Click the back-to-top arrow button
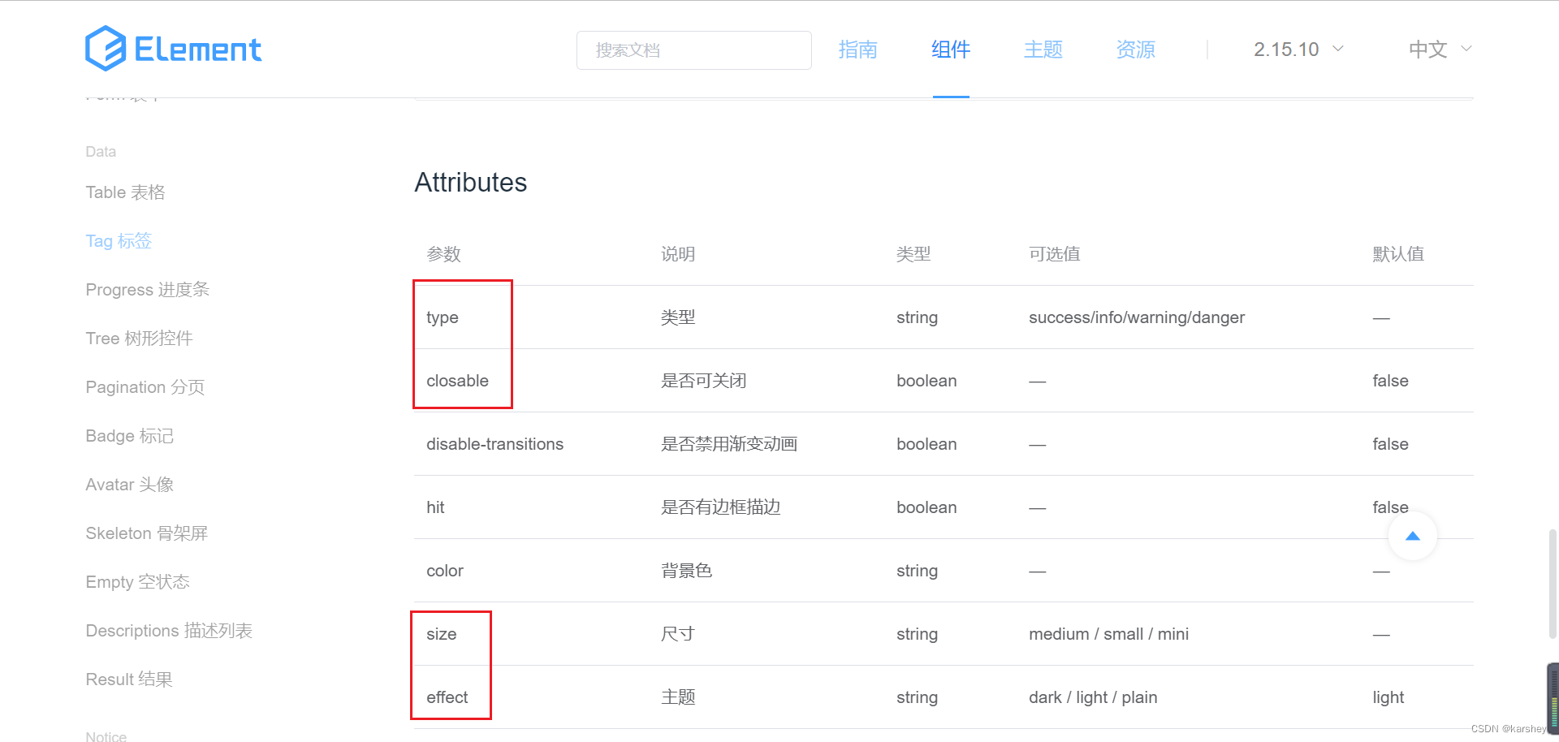The height and width of the screenshot is (742, 1559). (x=1413, y=536)
